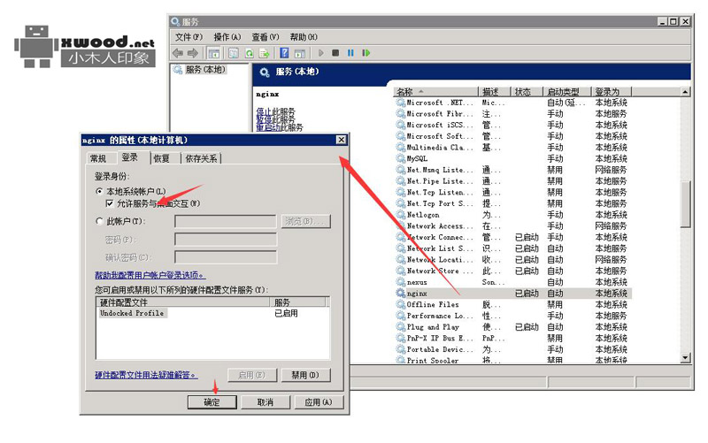Screen dimensions: 708x443
Task: Sort services by 登录为 column header
Action: (612, 92)
